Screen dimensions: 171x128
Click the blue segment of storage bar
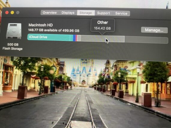tap(74, 38)
